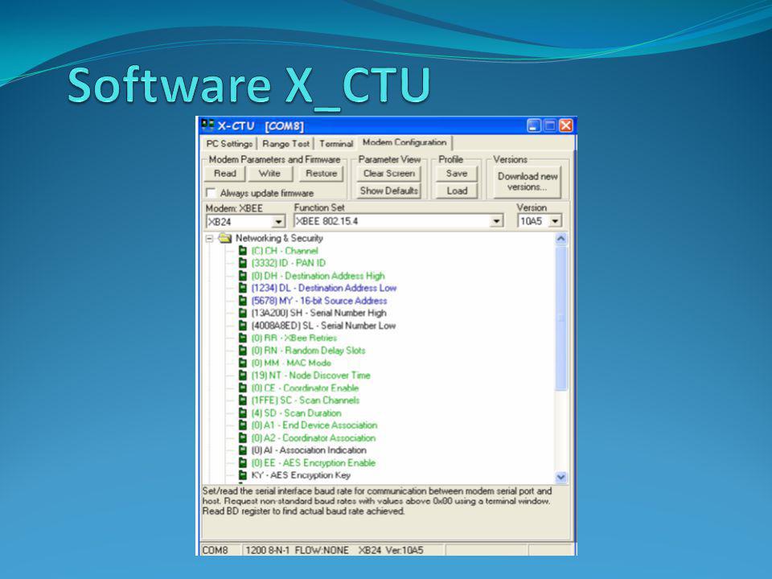772x579 pixels.
Task: Click the parameter list scroll up arrow
Action: 561,240
